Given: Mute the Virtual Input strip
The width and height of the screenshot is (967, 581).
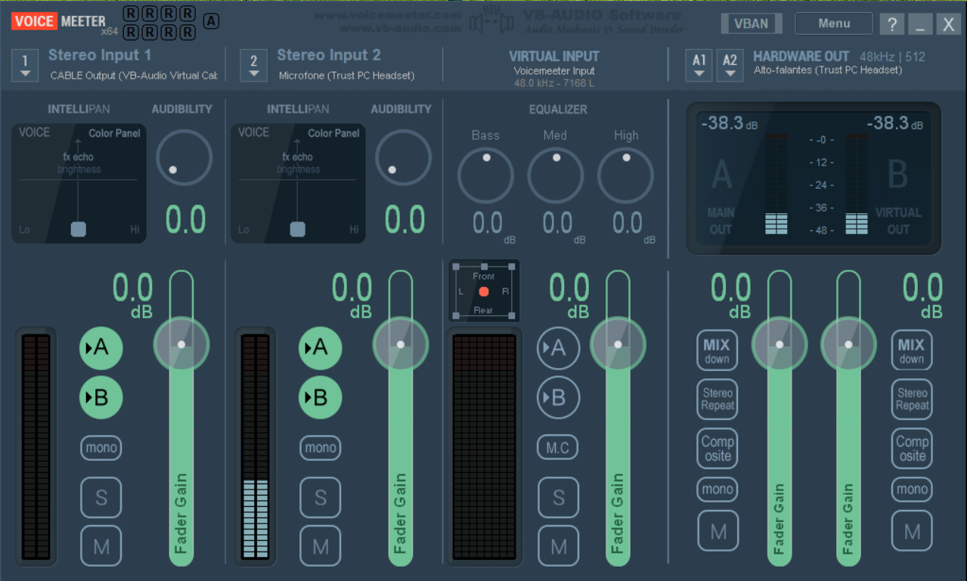Looking at the screenshot, I should [x=558, y=545].
